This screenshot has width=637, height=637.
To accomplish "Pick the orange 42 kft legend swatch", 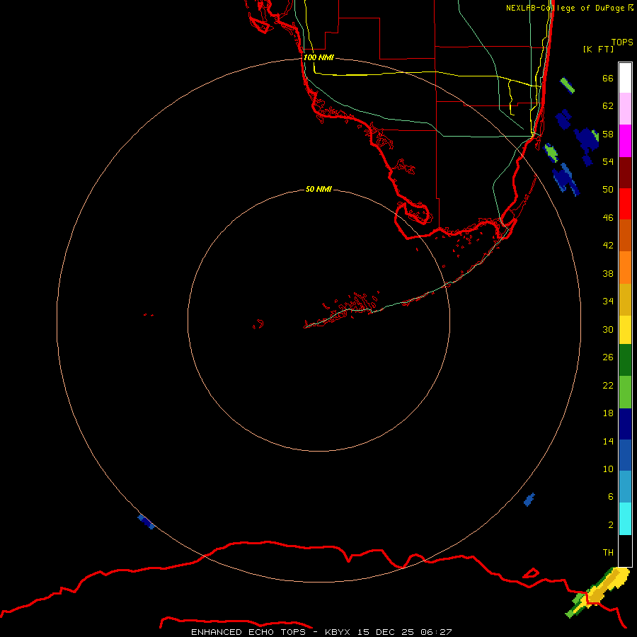I will coord(625,268).
